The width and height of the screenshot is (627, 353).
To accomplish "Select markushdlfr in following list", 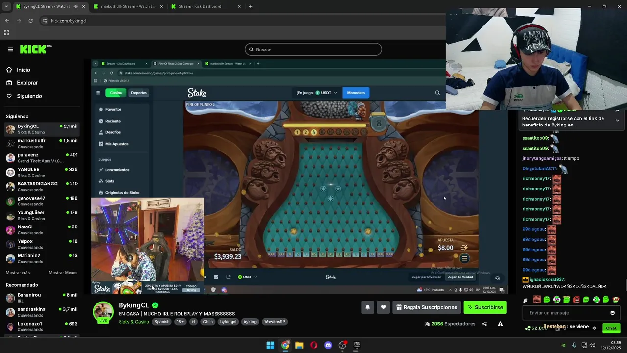I will coord(42,143).
